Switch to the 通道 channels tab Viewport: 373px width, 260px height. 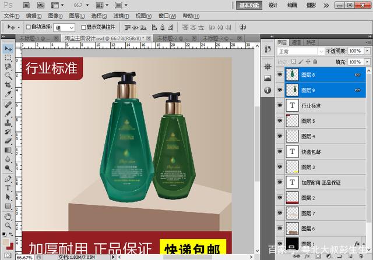point(297,42)
